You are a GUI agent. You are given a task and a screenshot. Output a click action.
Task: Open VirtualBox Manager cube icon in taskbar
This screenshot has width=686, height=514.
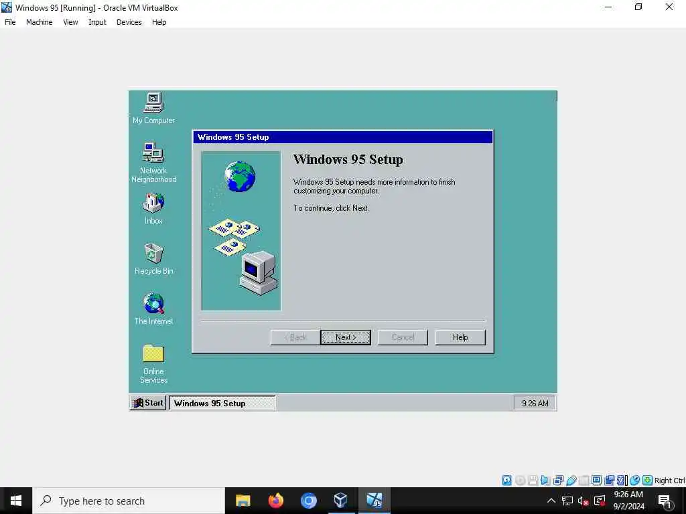(x=341, y=501)
